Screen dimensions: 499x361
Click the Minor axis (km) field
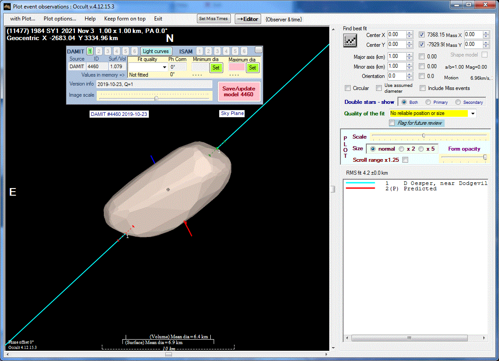(397, 66)
